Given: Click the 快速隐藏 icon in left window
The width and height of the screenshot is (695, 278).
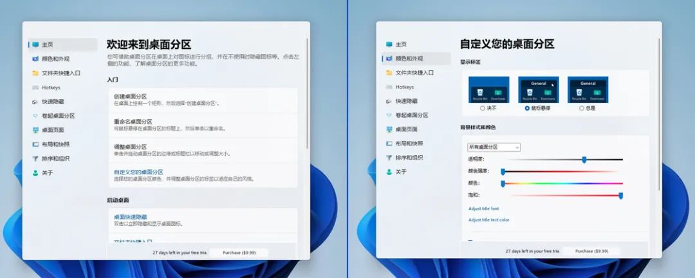Looking at the screenshot, I should coord(35,102).
